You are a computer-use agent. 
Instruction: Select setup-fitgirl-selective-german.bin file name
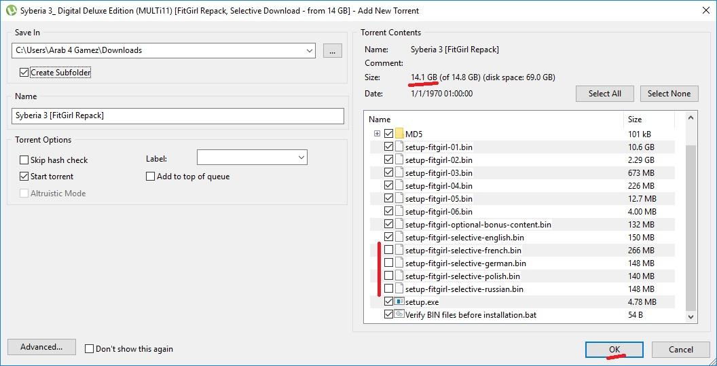(x=466, y=263)
